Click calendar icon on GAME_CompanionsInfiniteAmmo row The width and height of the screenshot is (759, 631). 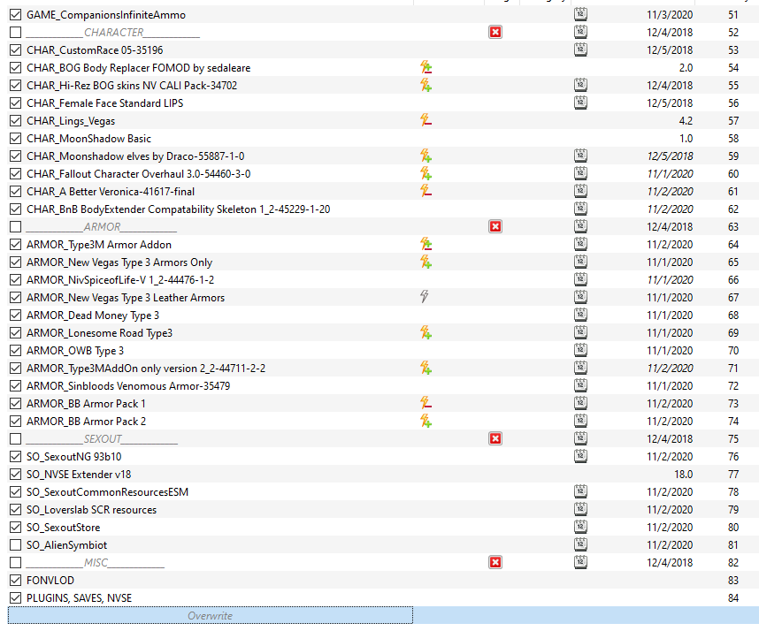coord(580,14)
